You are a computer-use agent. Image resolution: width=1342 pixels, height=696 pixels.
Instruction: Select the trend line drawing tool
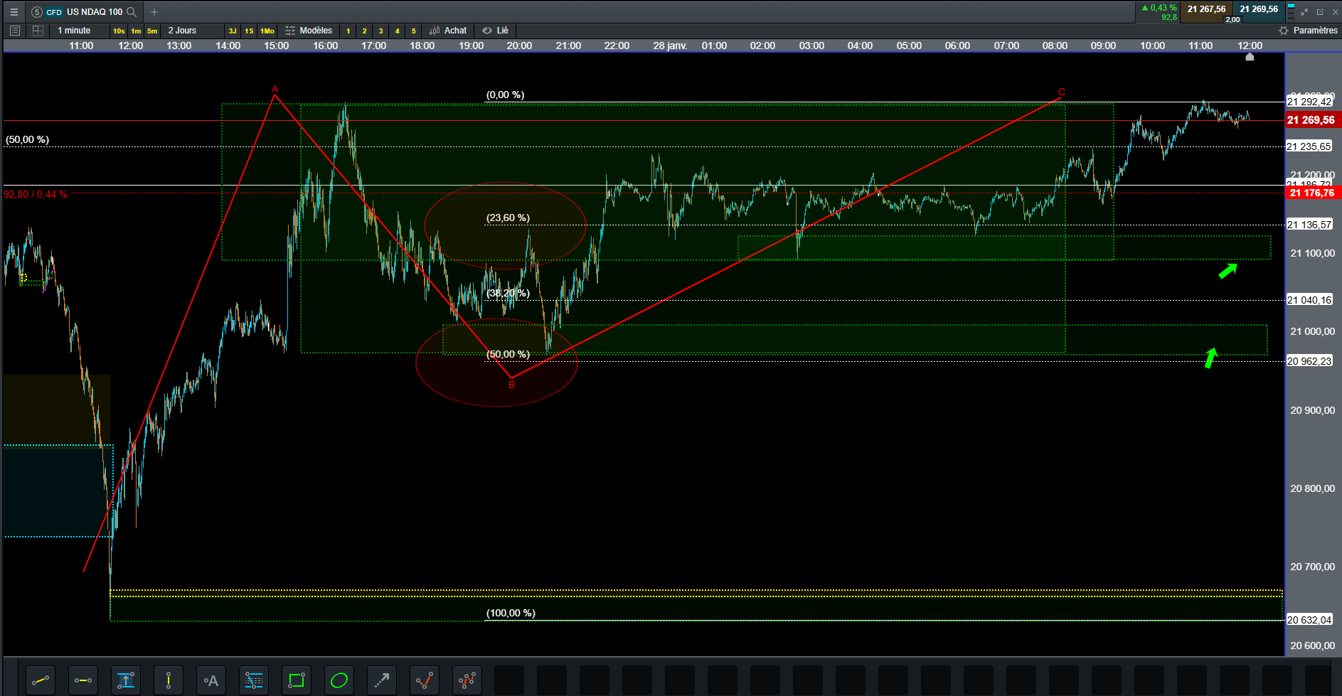pyautogui.click(x=41, y=680)
